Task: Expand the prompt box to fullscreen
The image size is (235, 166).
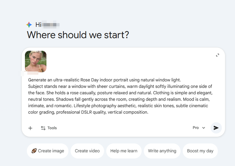Action: pyautogui.click(x=217, y=55)
